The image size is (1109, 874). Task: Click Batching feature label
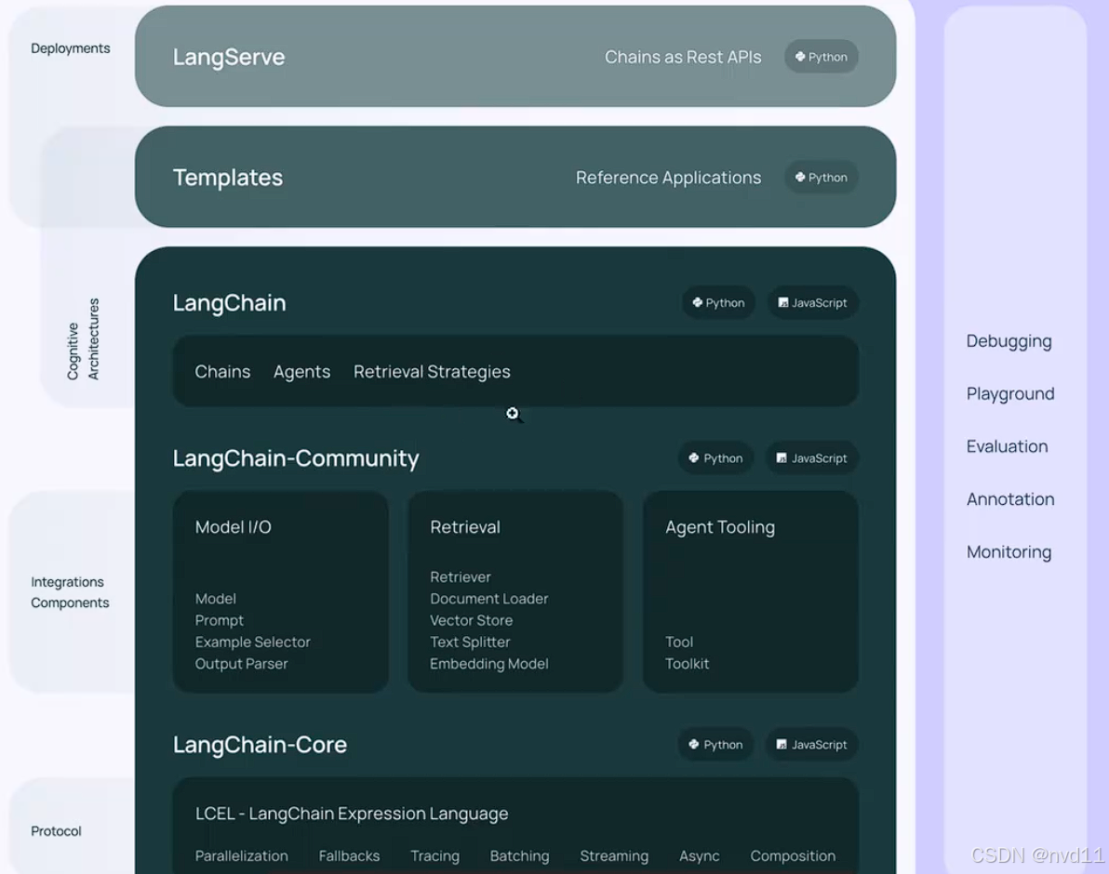pos(520,856)
